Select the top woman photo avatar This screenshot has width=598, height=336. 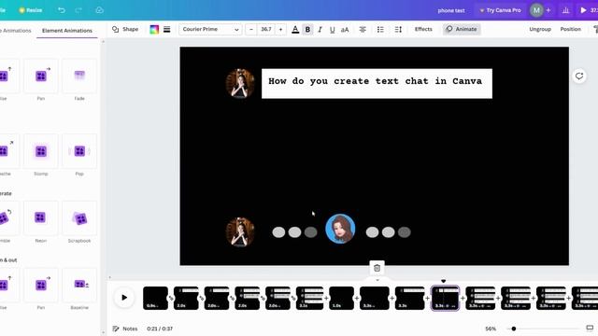[240, 83]
